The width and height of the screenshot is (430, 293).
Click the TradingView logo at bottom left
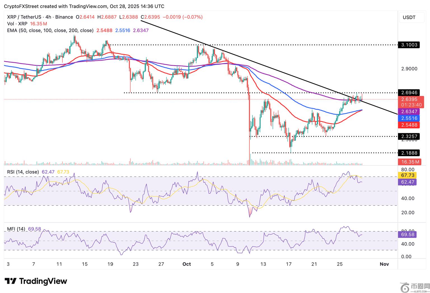[36, 281]
